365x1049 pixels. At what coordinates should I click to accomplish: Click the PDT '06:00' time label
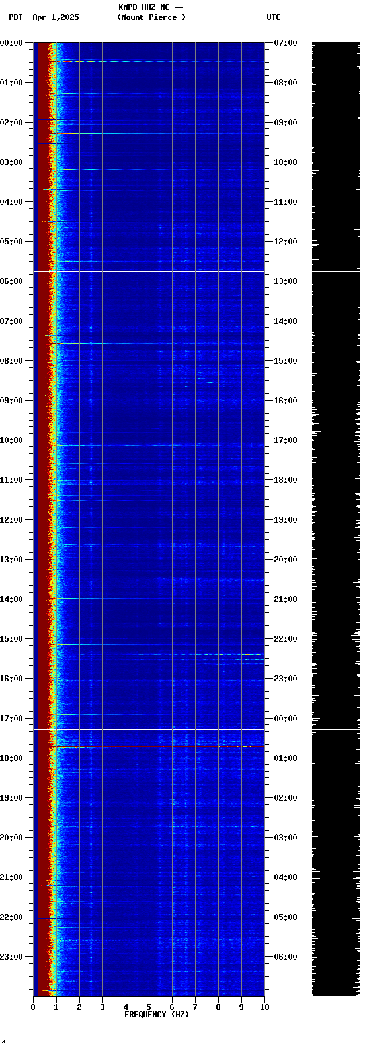pyautogui.click(x=11, y=281)
